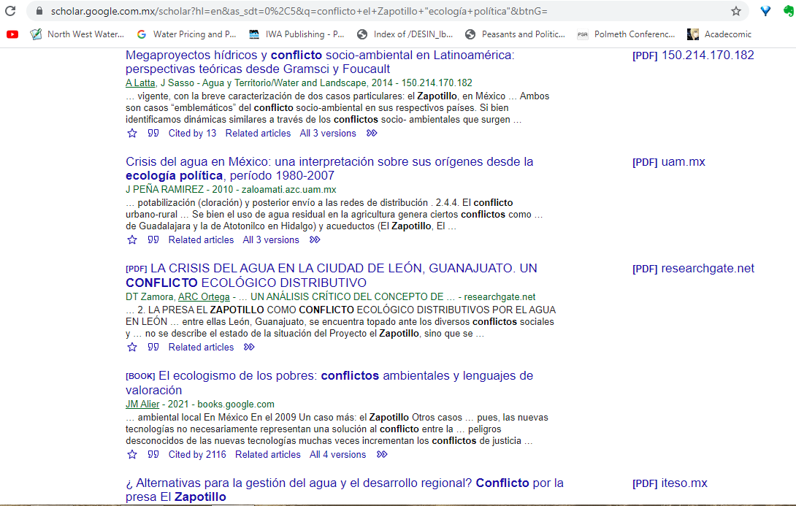
Task: Open JM Alier author profile
Action: coord(142,405)
